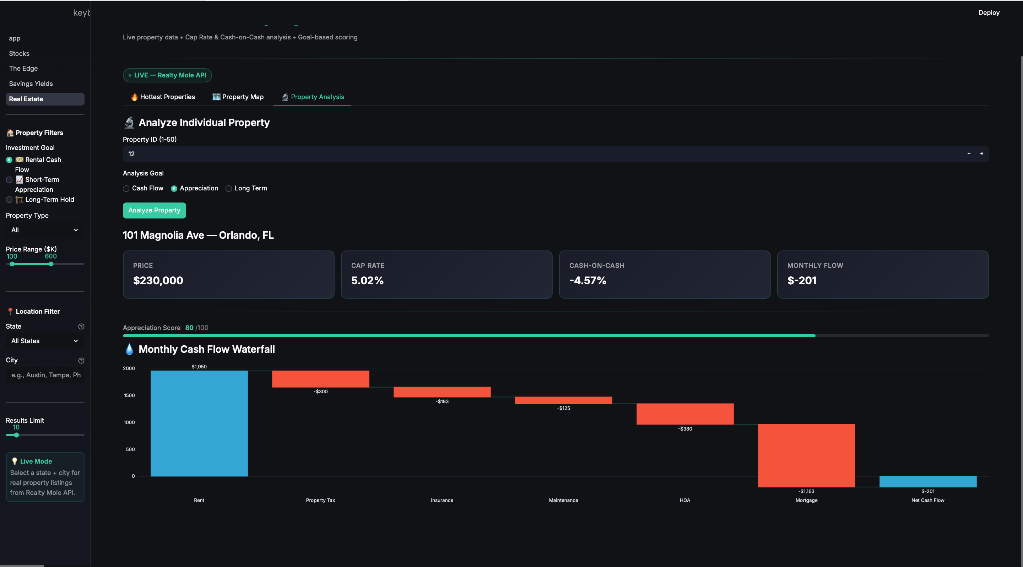The image size is (1023, 567).
Task: Select the Long Term analysis goal
Action: click(229, 189)
